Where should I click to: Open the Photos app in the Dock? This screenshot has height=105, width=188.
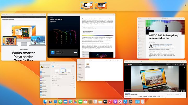coord(75,102)
